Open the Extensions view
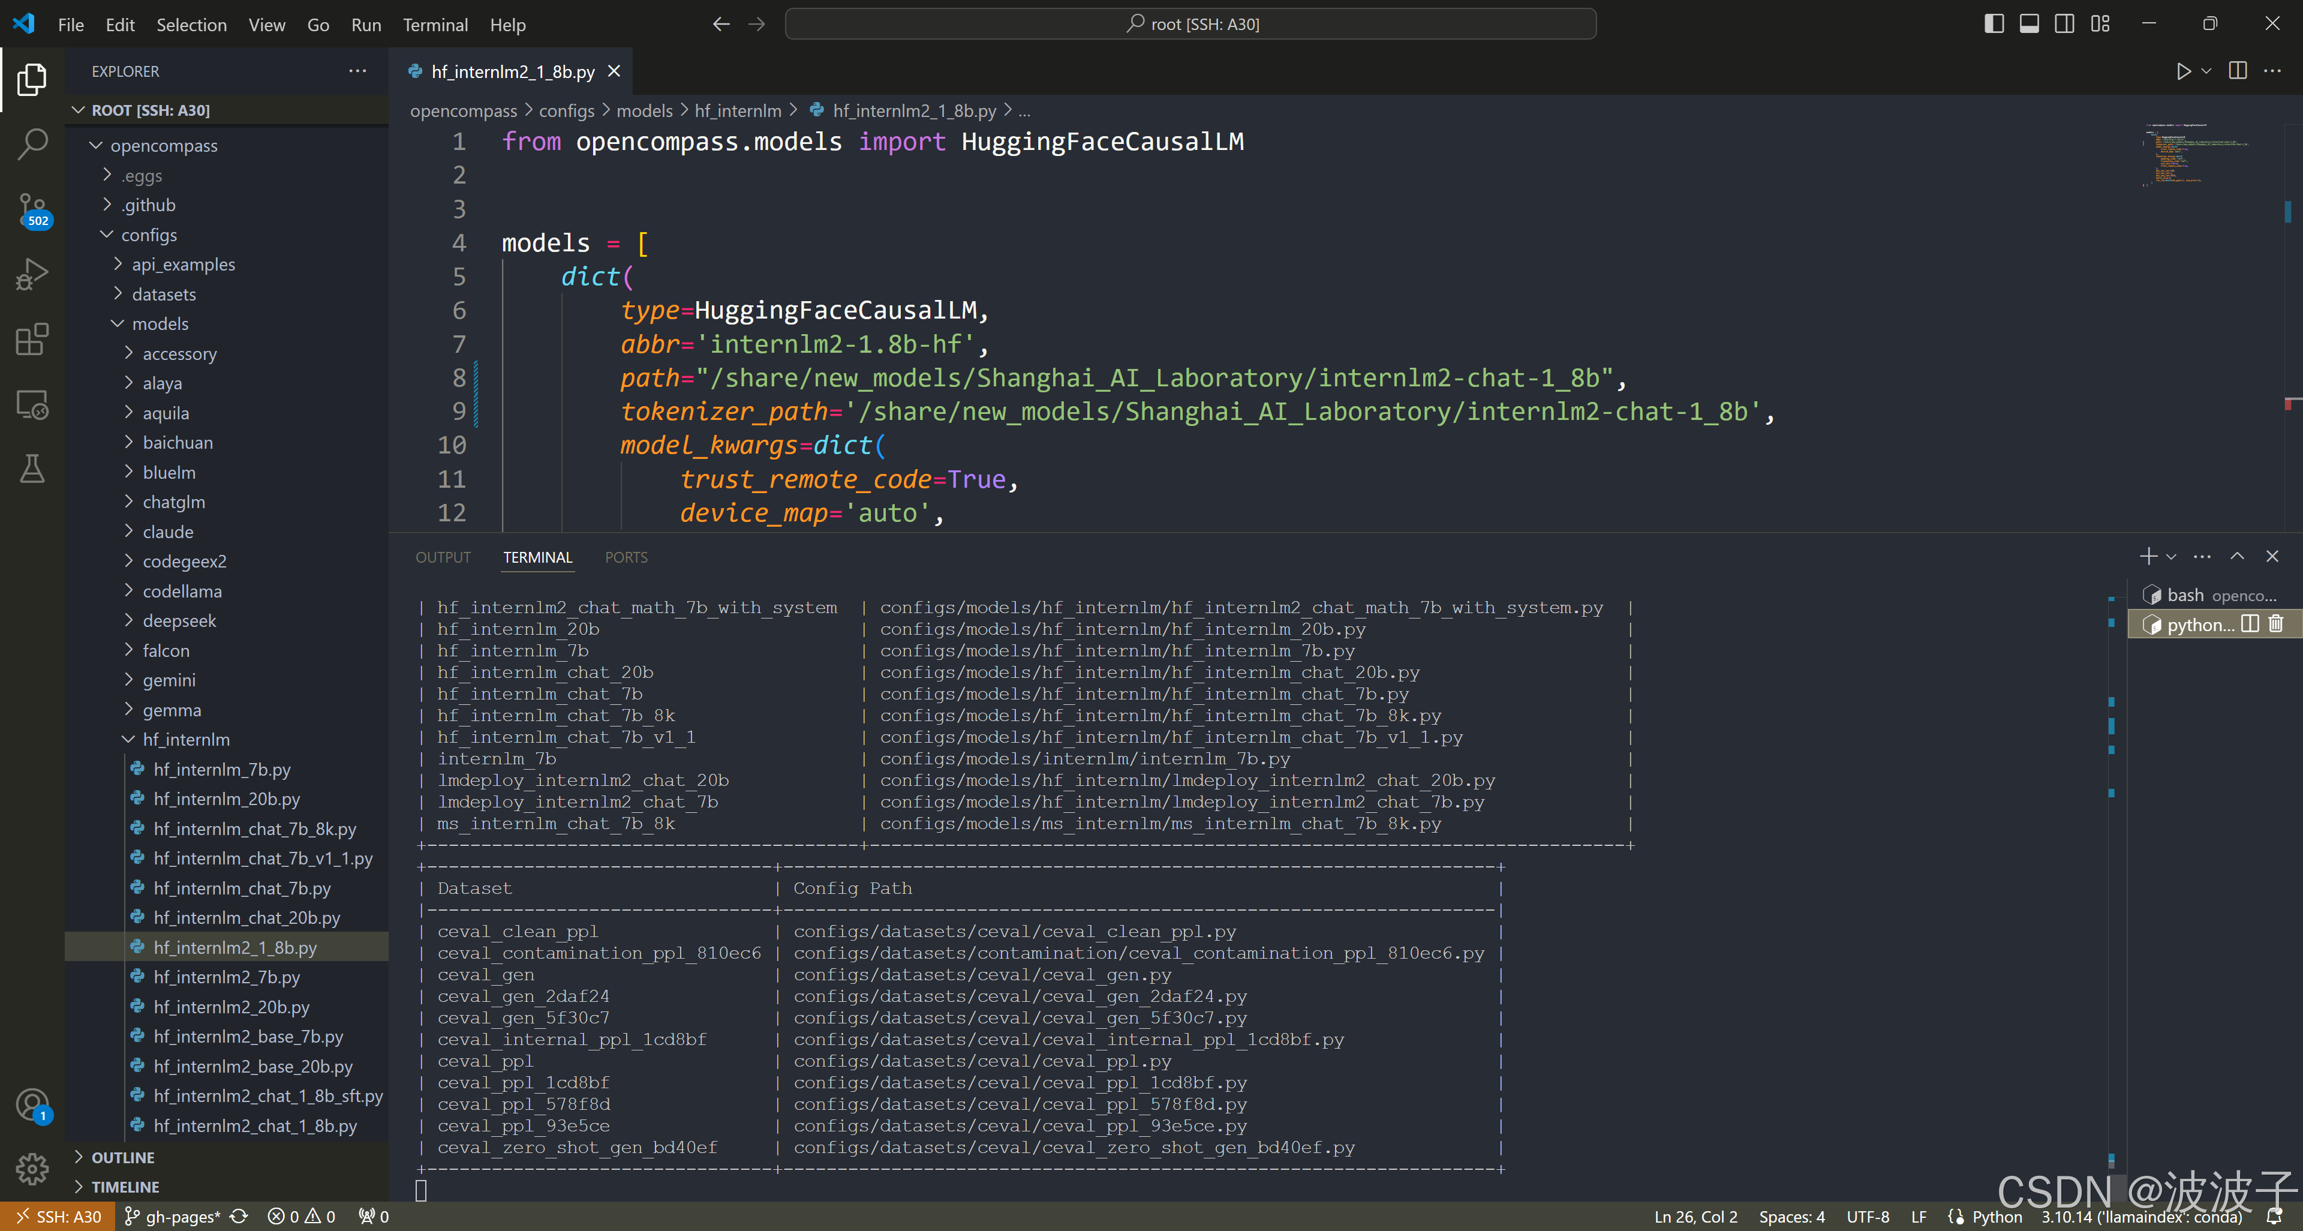 32,340
